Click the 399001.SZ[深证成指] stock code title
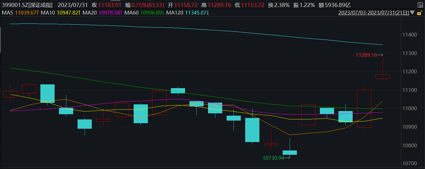425x169 pixels. (27, 5)
